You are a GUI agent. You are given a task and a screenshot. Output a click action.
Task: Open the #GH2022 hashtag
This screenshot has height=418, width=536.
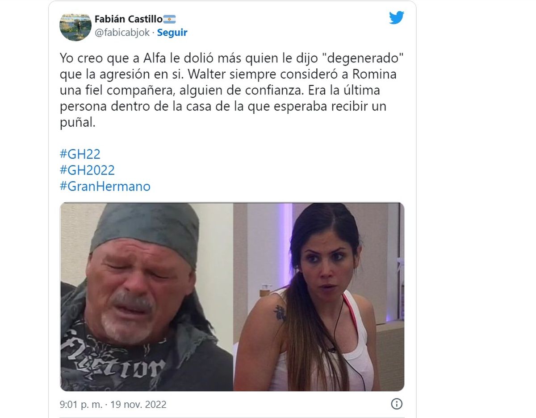coord(87,170)
